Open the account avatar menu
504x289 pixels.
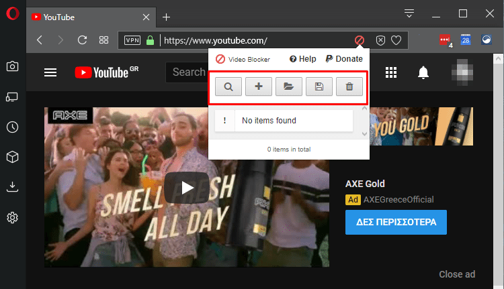pyautogui.click(x=462, y=72)
